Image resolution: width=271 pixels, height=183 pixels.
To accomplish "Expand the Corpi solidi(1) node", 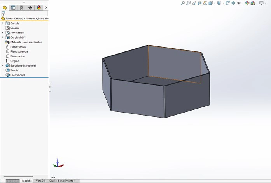I will pos(3,37).
